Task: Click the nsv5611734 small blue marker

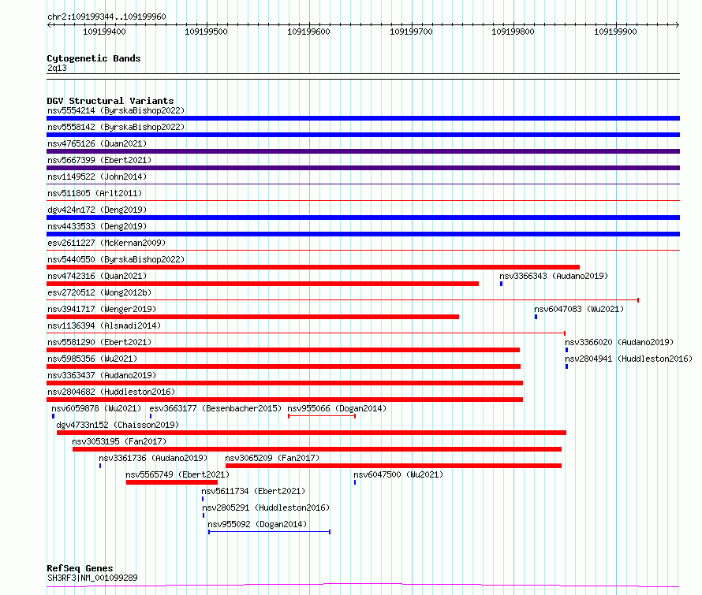Action: [x=203, y=499]
